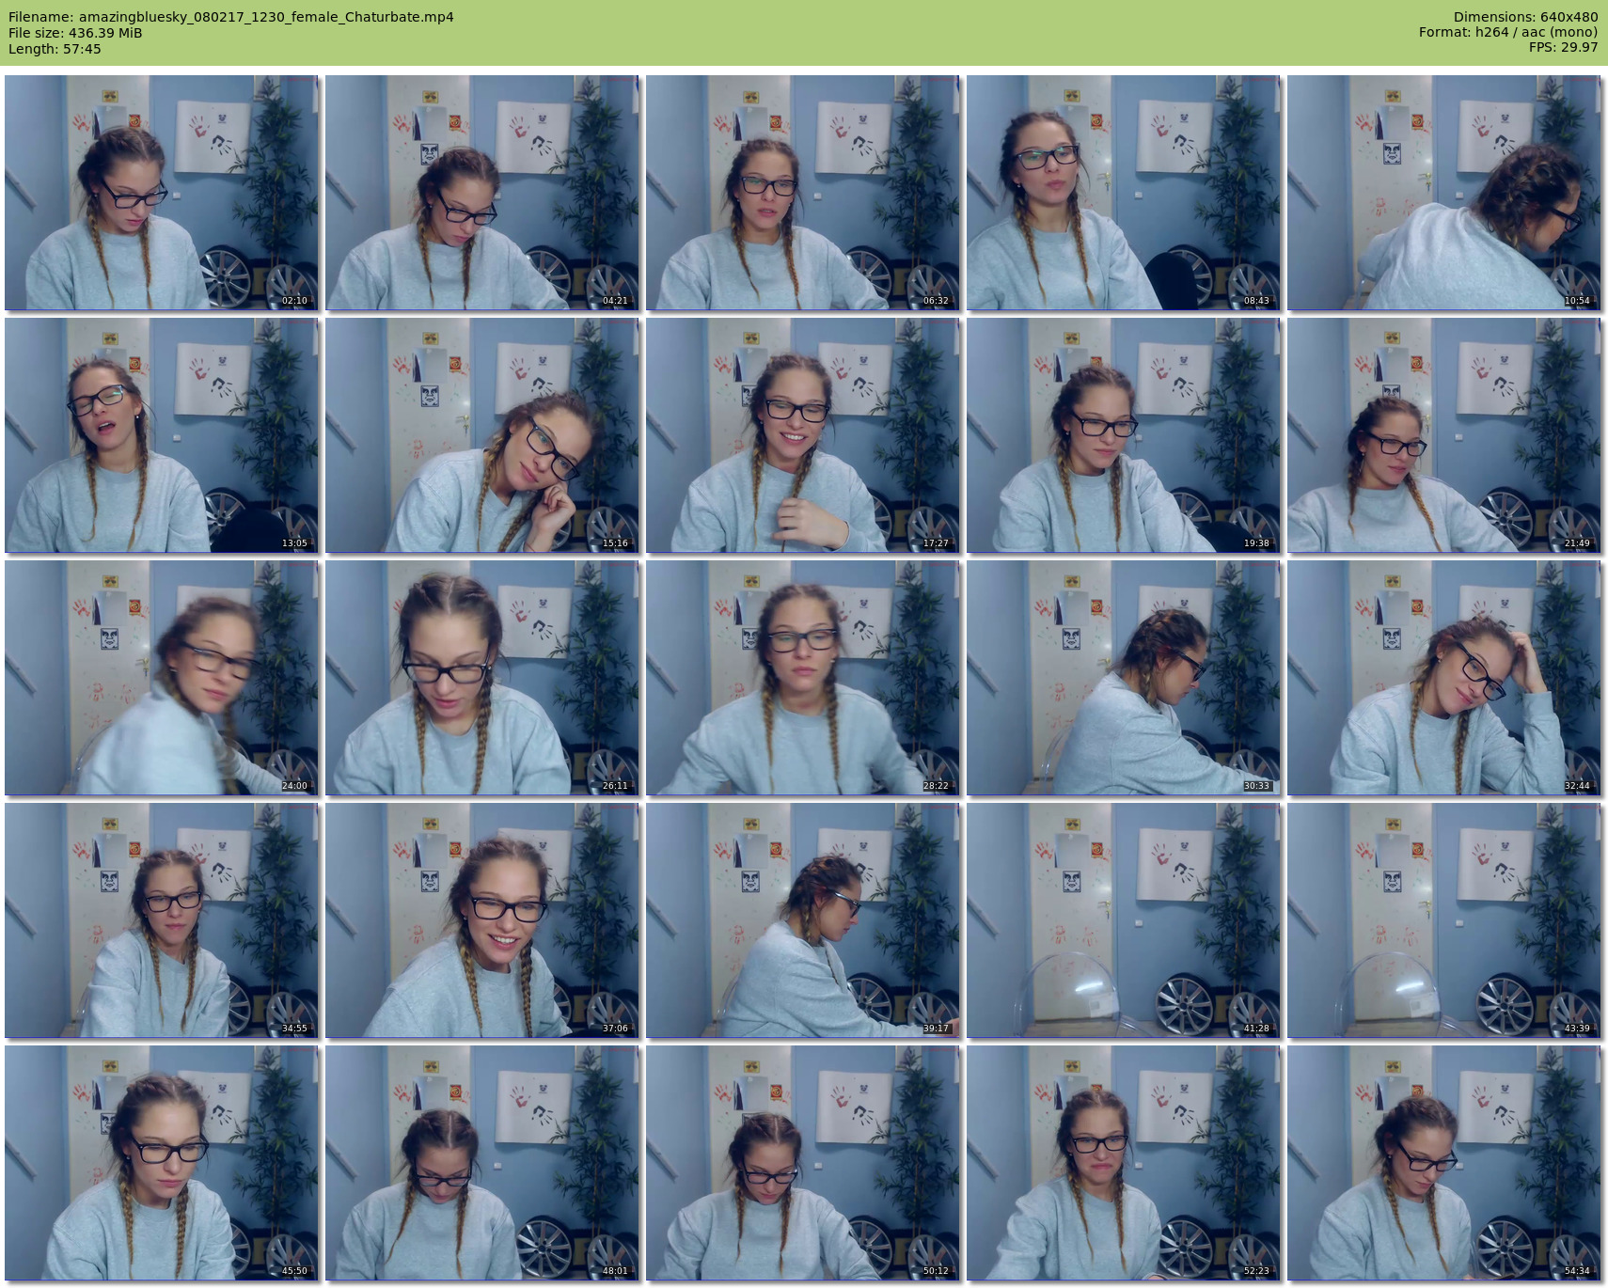Select the thumbnail frame stamped 06:32
Viewport: 1608px width, 1288px height.
(803, 193)
